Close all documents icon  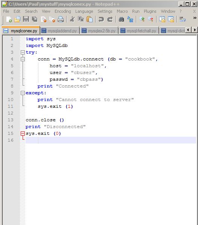[x=52, y=19]
